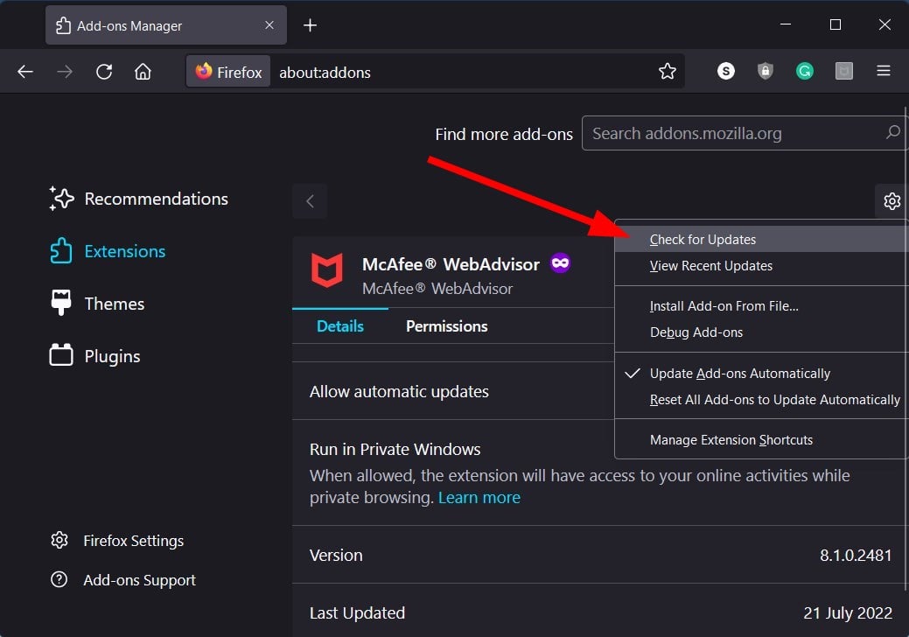Image resolution: width=909 pixels, height=637 pixels.
Task: Select the Add-ons Manager tab
Action: (x=166, y=25)
